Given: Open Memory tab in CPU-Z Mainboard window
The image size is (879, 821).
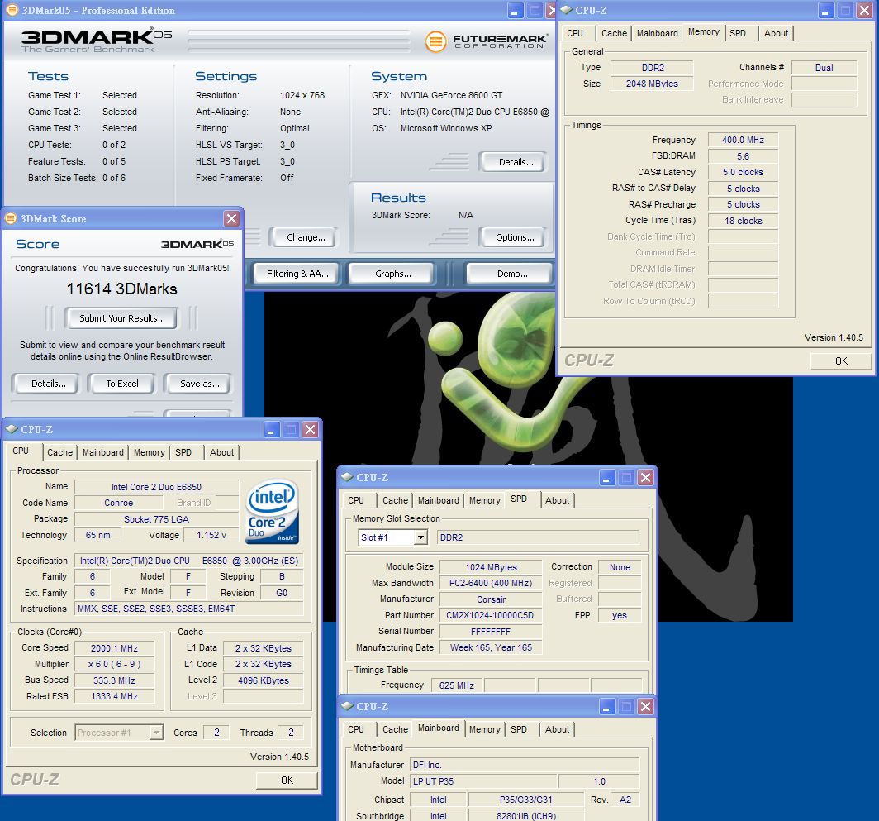Looking at the screenshot, I should [x=485, y=729].
